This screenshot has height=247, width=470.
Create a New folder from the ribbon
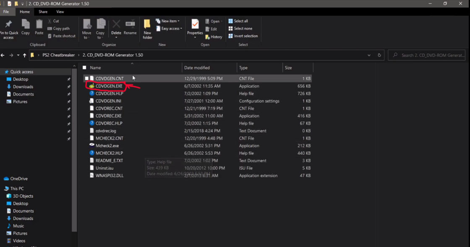pos(147,24)
